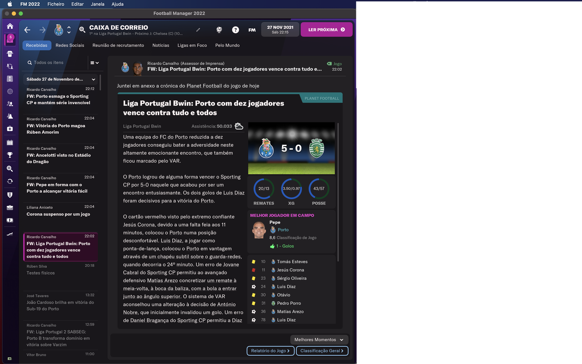Open the Ficheiro menu in the menu bar
Screen dimensions: 582x364
pyautogui.click(x=56, y=4)
